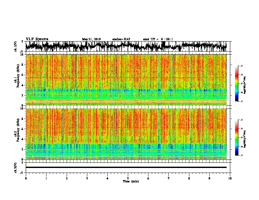This screenshot has height=200, width=259.
Task: Click the ch.1 frequency tick "10"
Action: click(22, 55)
